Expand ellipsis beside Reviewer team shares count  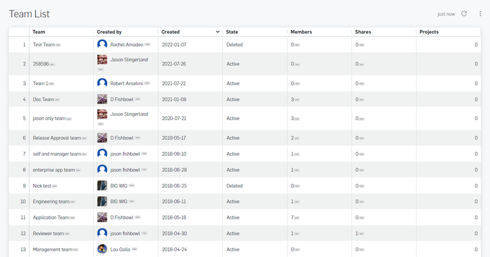(x=362, y=234)
